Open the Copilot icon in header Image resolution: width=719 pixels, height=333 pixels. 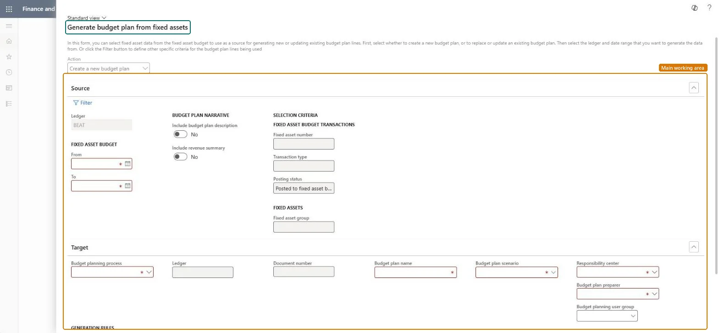[x=695, y=8]
